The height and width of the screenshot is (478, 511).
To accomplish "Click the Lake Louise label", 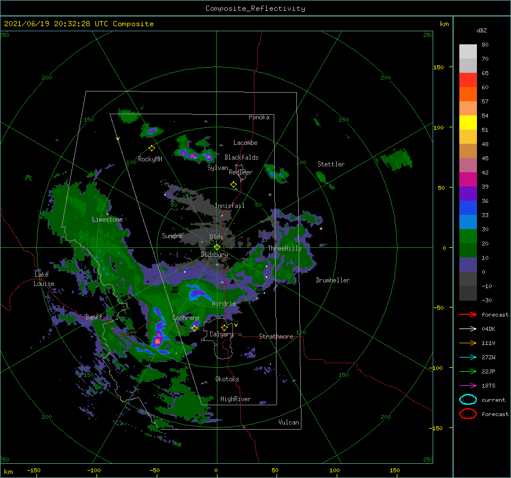I will click(44, 279).
